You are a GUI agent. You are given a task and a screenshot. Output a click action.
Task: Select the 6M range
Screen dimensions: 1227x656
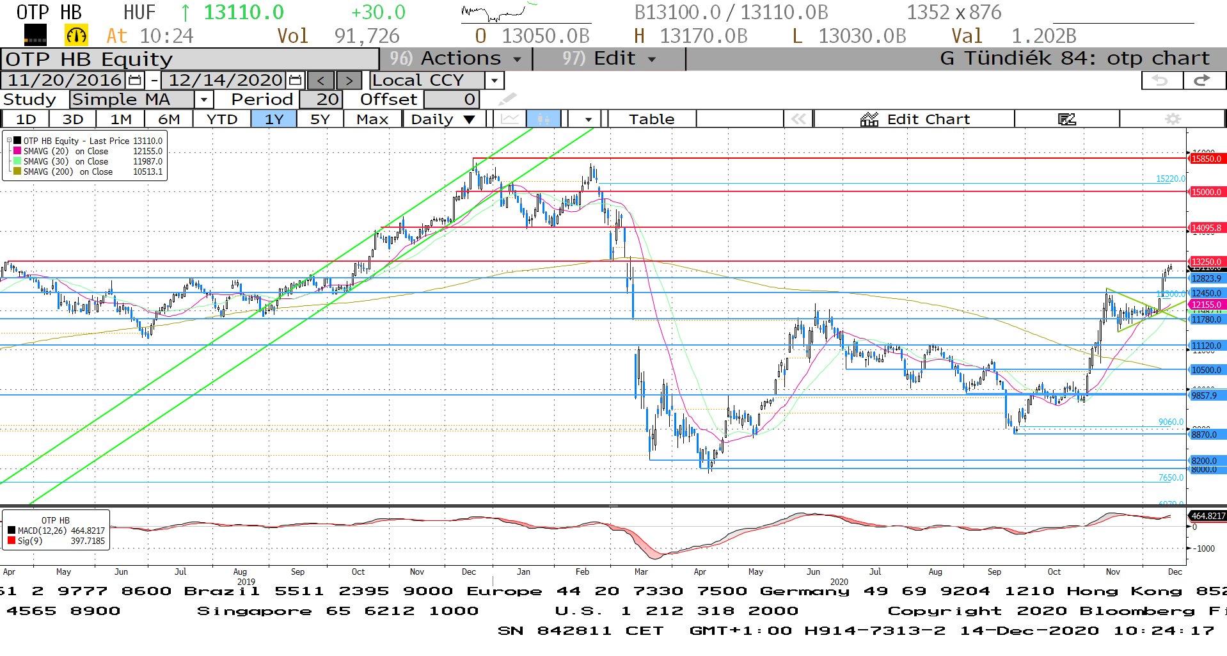point(169,119)
